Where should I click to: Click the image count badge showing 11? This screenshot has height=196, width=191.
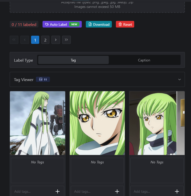coord(43,79)
